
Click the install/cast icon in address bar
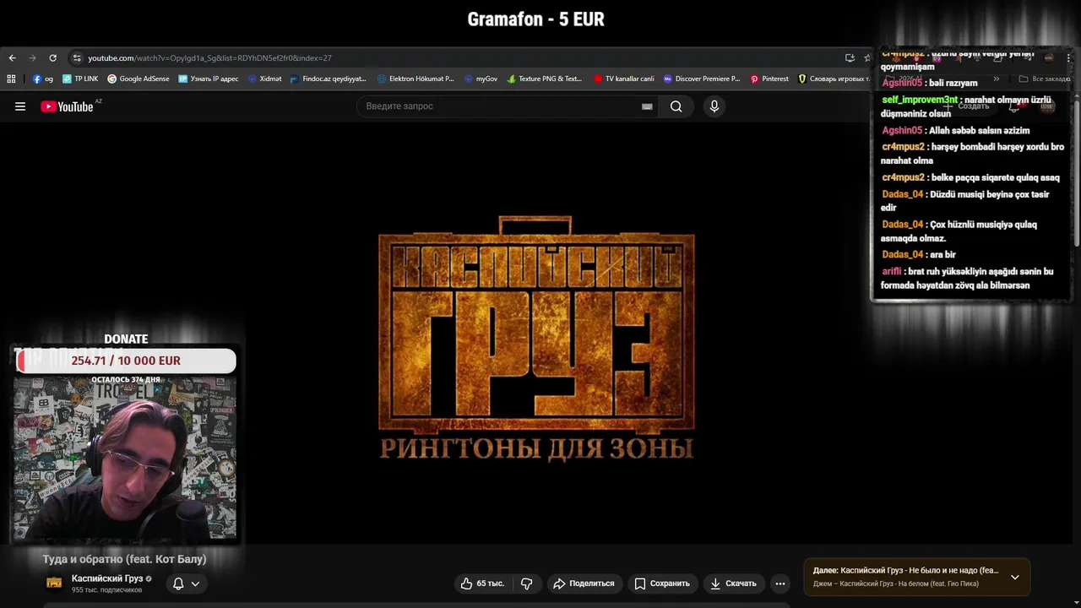pyautogui.click(x=850, y=58)
